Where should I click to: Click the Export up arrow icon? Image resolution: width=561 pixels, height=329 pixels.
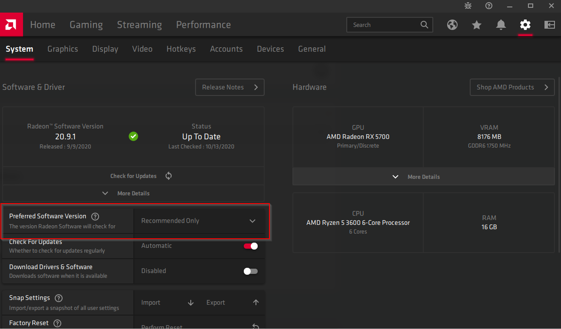click(256, 303)
